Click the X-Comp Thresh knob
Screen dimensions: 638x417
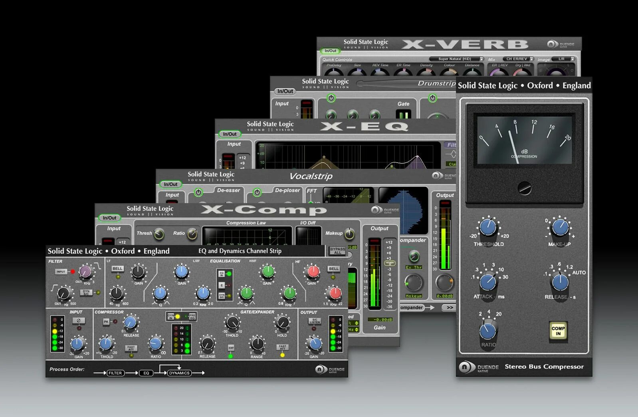pyautogui.click(x=159, y=234)
